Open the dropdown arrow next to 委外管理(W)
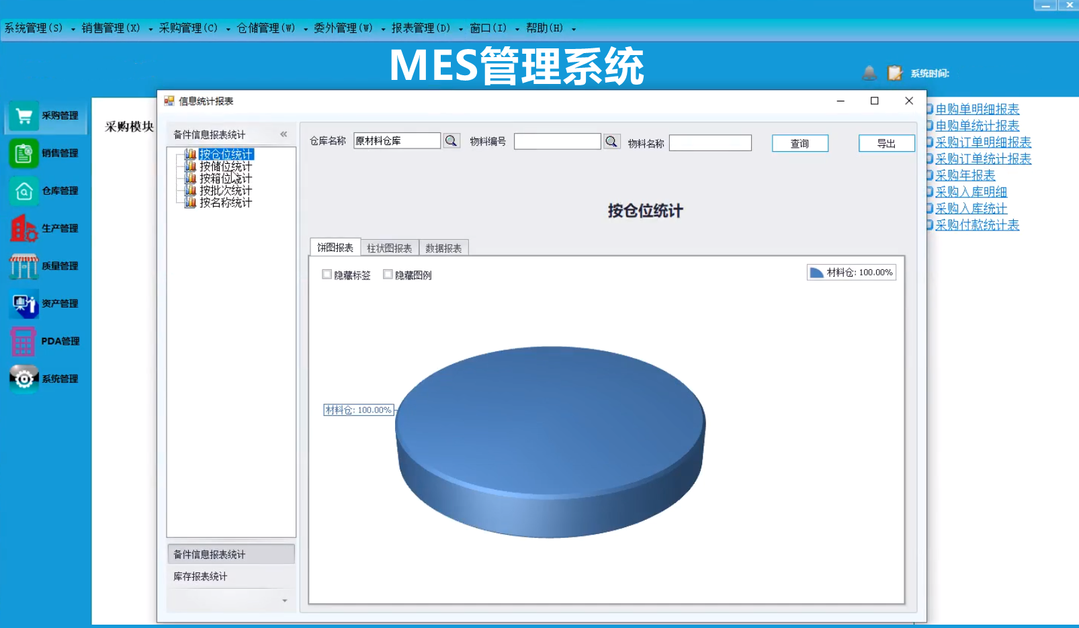1079x628 pixels. click(x=383, y=29)
